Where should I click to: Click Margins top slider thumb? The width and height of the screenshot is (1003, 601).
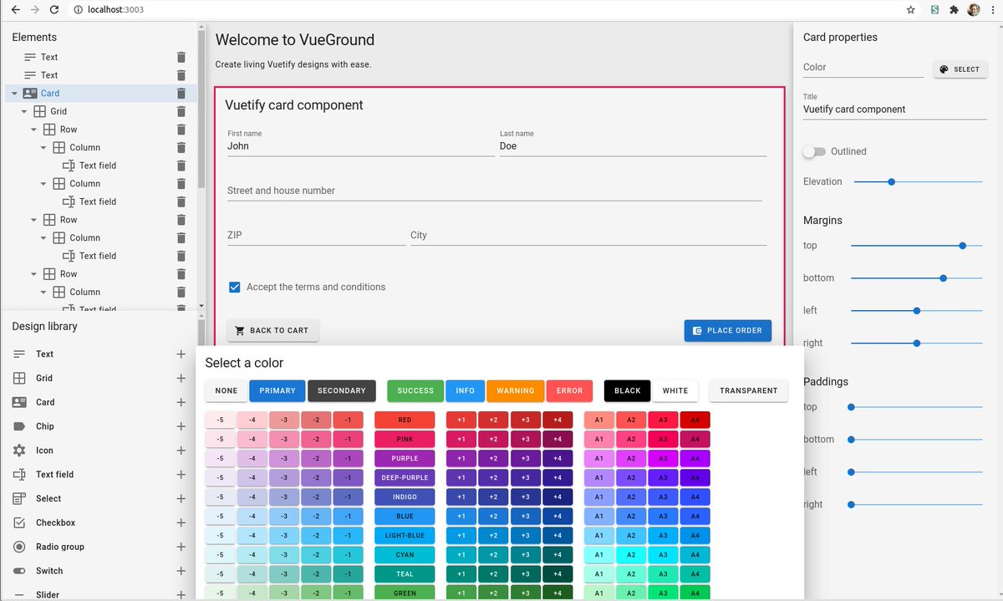963,246
